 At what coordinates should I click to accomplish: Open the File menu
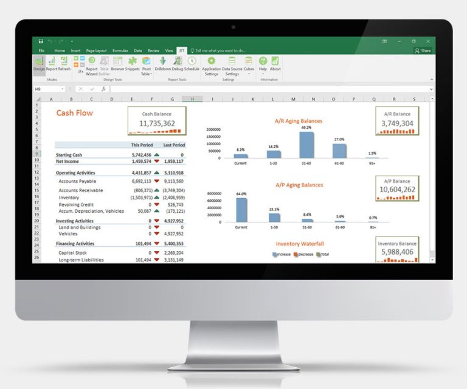(x=41, y=50)
